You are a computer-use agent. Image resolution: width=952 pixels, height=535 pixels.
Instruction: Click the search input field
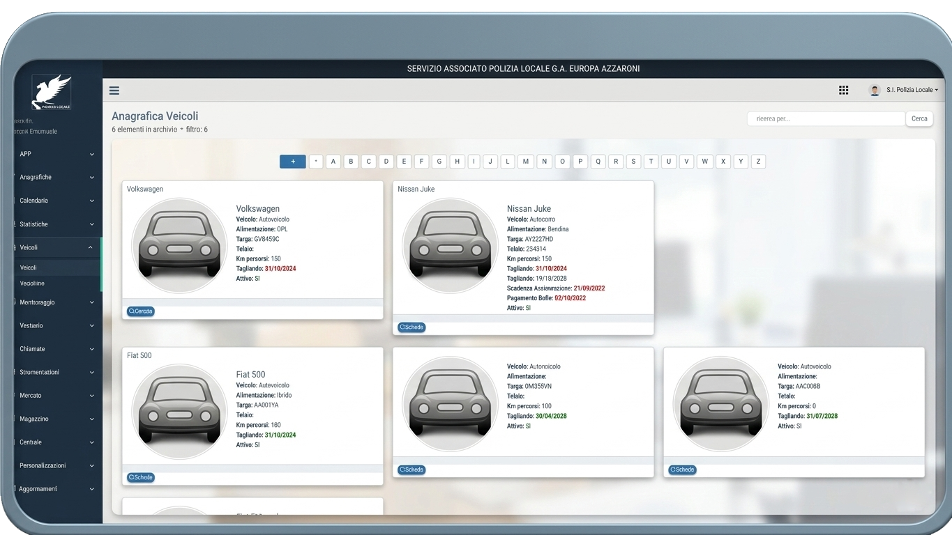[826, 118]
